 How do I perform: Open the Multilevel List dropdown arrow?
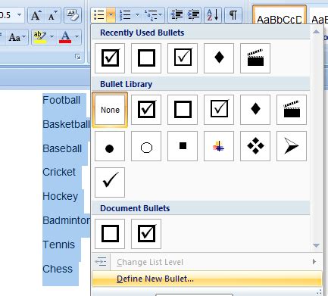(x=161, y=15)
